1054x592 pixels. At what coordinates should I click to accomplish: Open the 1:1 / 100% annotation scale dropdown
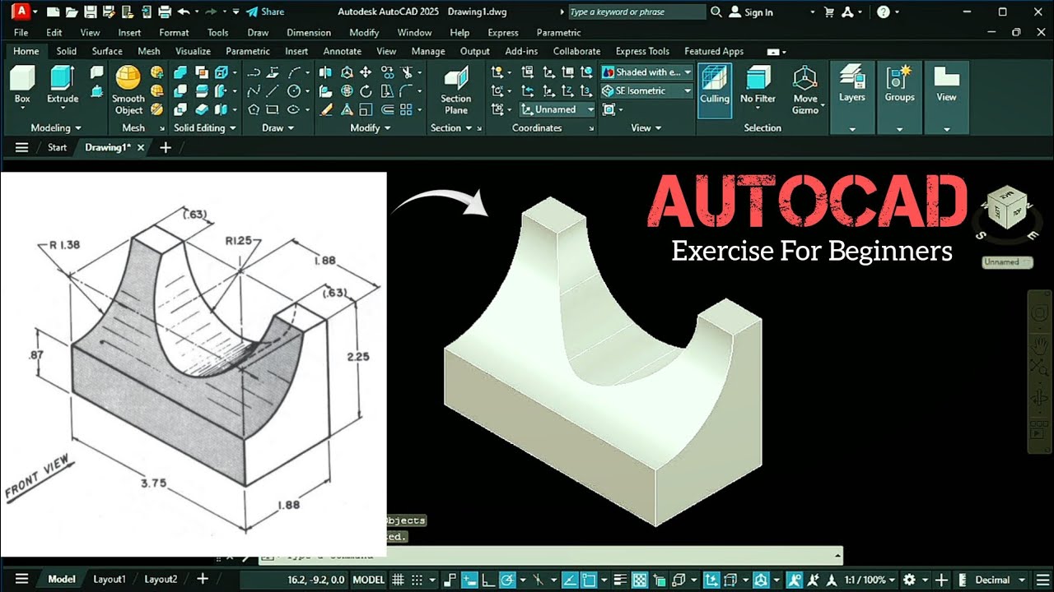(874, 580)
